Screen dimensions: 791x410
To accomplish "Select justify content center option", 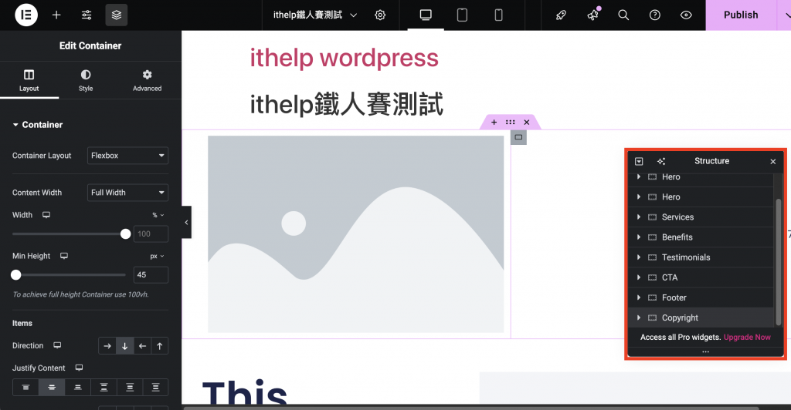I will click(x=52, y=388).
